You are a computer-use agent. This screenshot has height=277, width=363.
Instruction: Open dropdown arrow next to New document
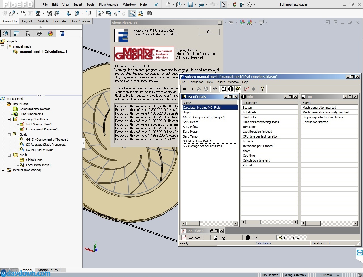point(173,5)
